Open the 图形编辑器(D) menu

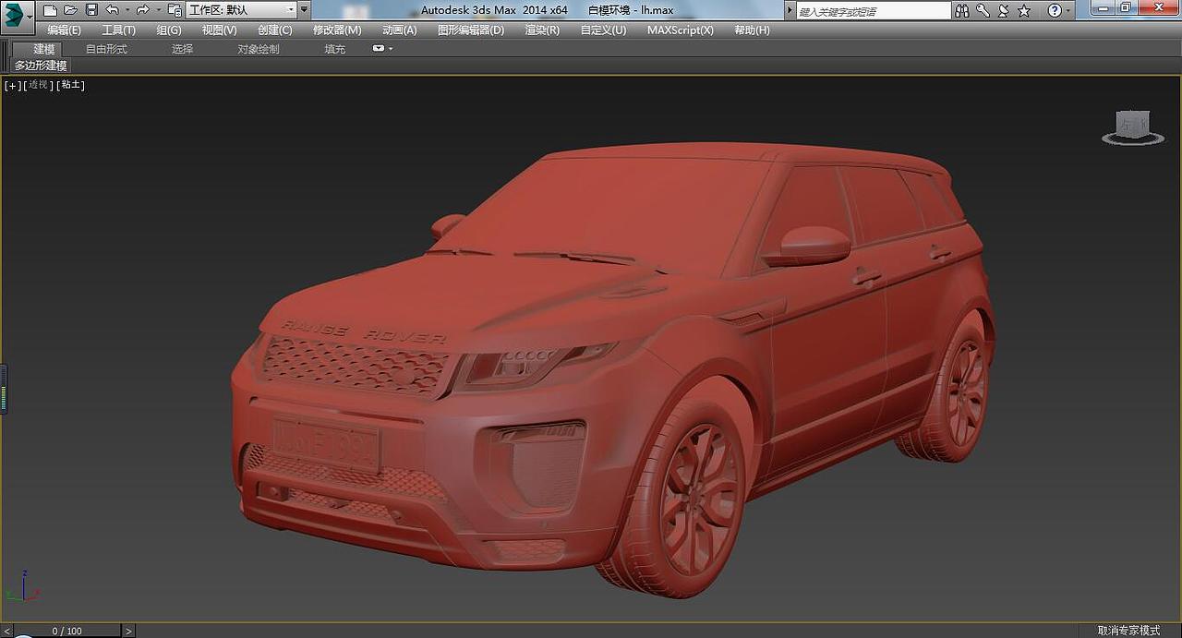click(471, 30)
